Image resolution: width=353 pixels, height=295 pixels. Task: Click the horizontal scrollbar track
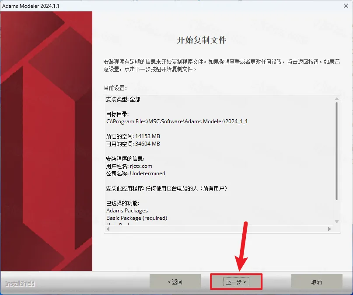(219, 229)
